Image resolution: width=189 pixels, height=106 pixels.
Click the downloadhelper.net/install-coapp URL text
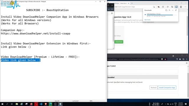coord(35,34)
